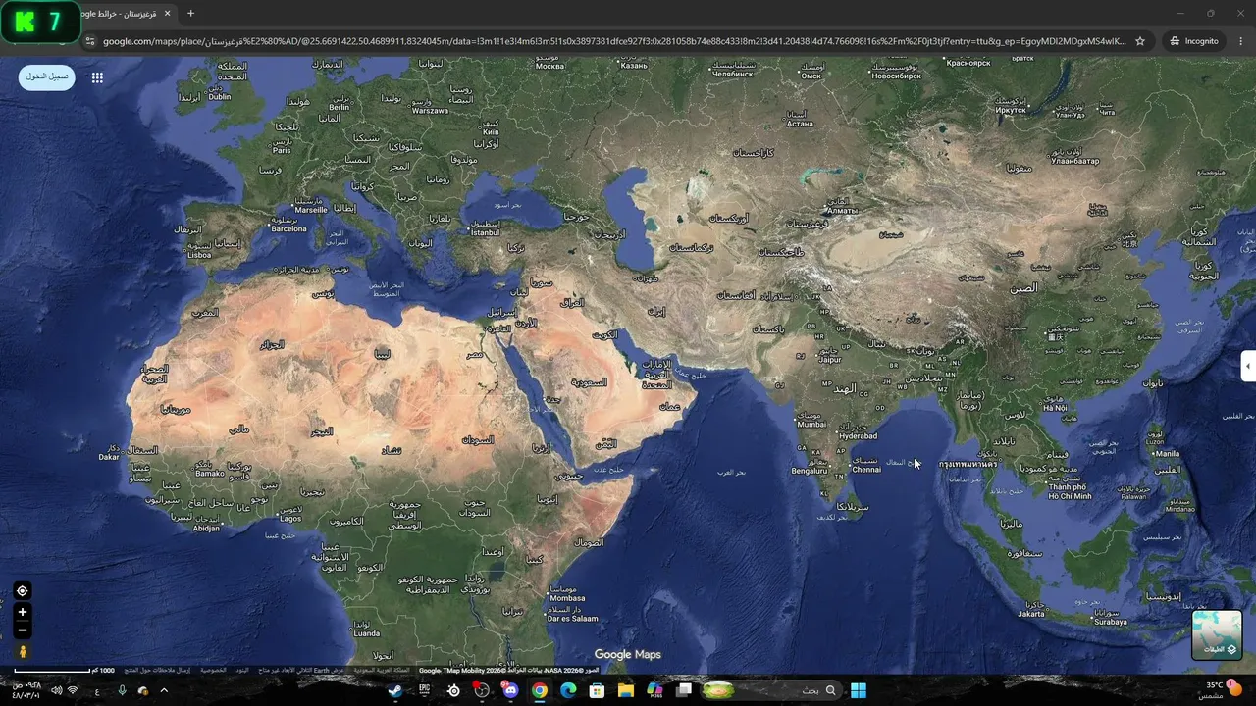Zoom out with the minus button
1256x706 pixels.
(x=23, y=630)
